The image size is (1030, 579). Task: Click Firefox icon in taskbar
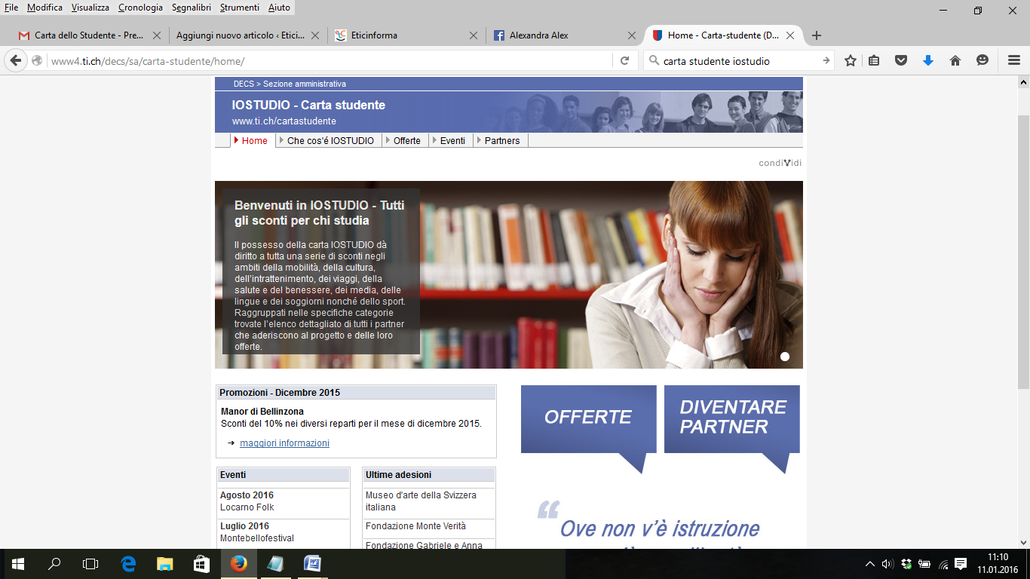tap(238, 564)
